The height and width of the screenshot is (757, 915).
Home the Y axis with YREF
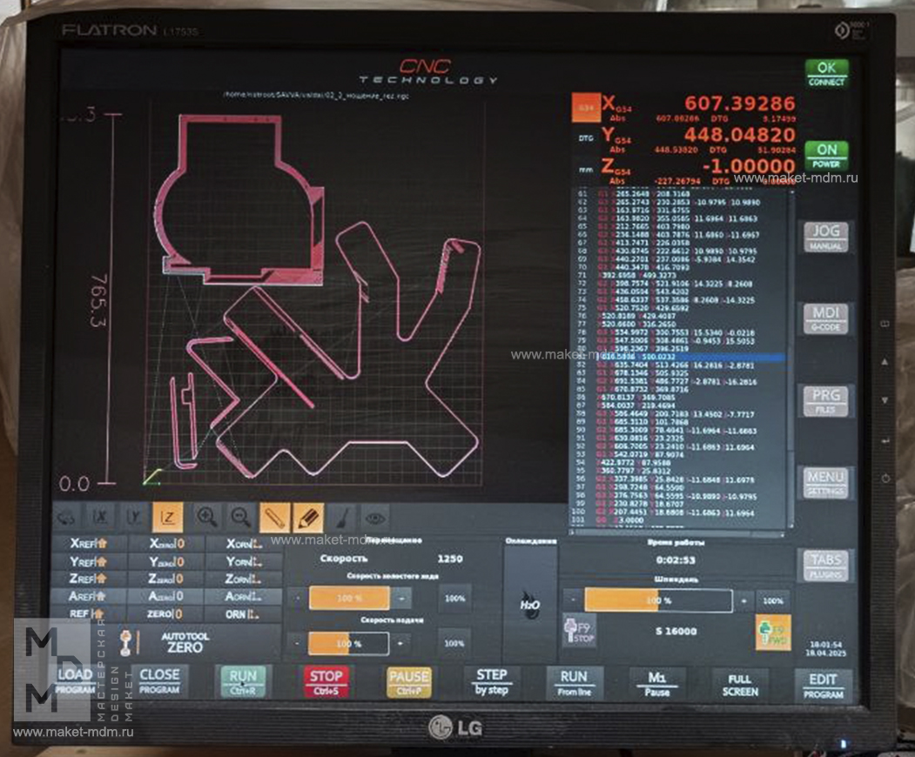89,561
